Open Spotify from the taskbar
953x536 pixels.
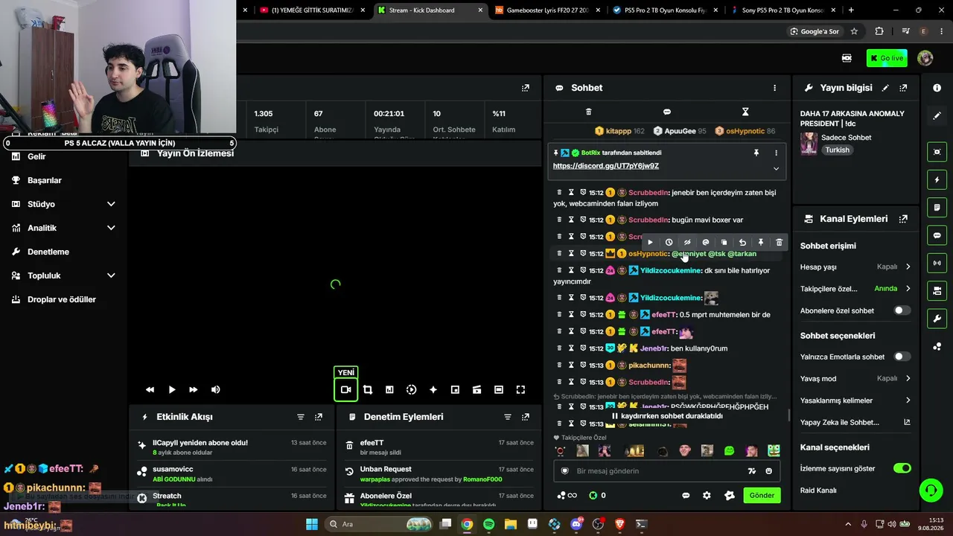(488, 524)
